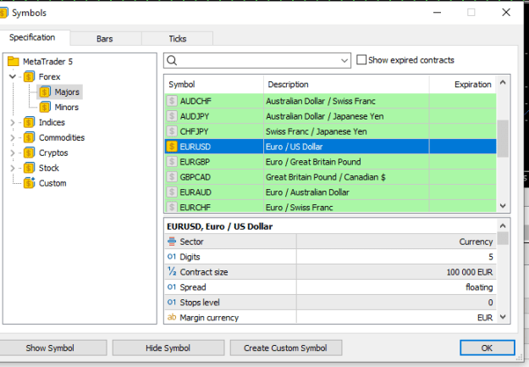Click the Symbol column header
The width and height of the screenshot is (529, 367).
214,84
